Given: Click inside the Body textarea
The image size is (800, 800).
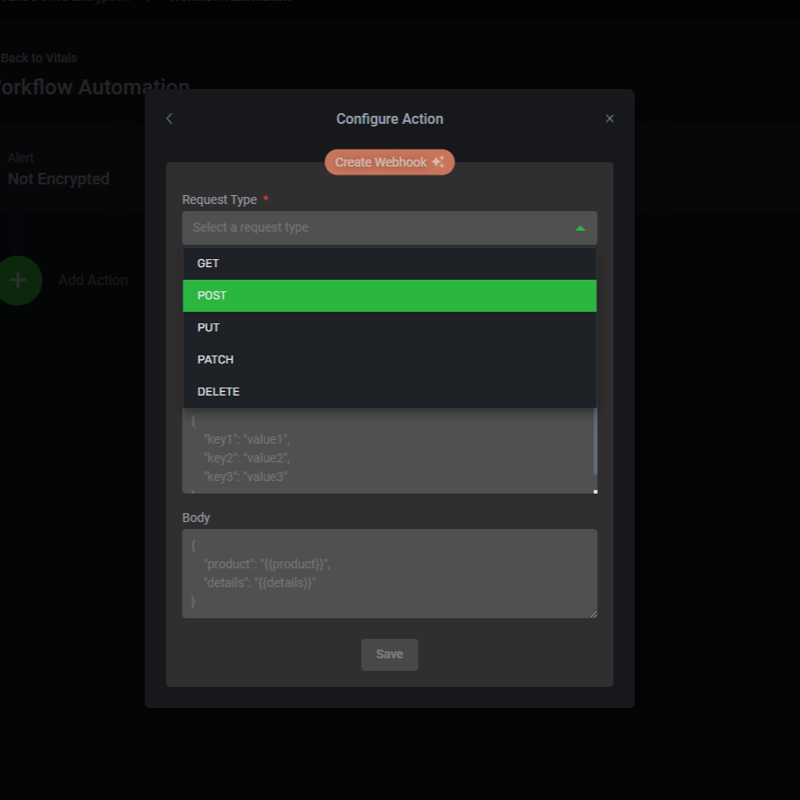Looking at the screenshot, I should [x=390, y=574].
